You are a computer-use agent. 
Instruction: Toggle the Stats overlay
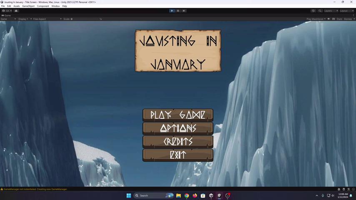point(339,19)
